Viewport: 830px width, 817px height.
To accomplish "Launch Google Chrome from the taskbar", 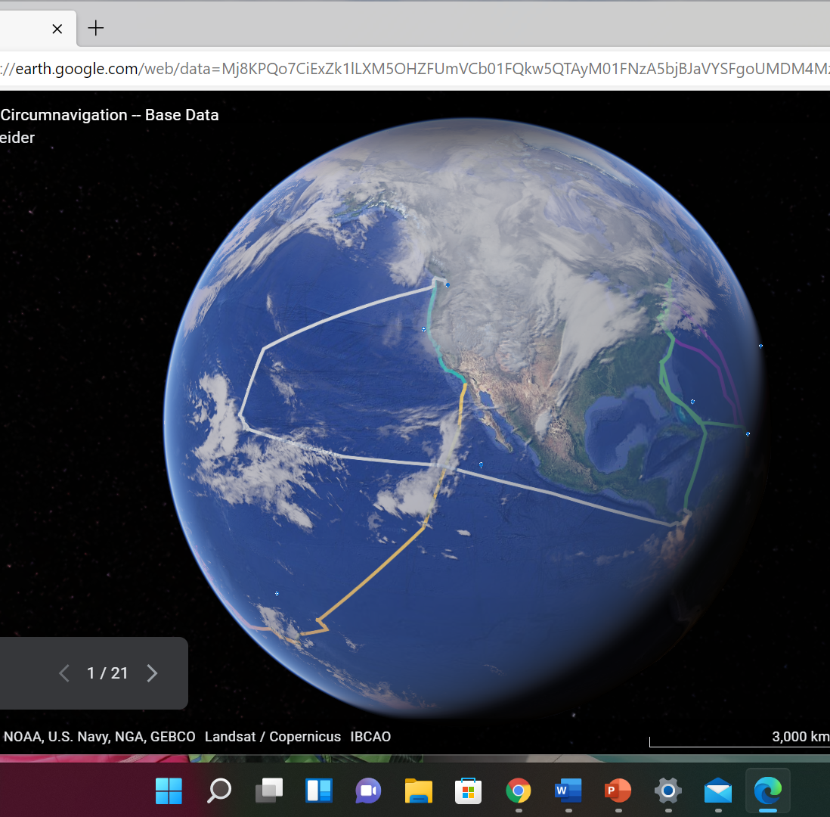I will (518, 791).
